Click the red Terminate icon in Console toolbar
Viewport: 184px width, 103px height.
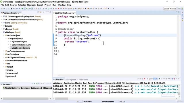145,79
